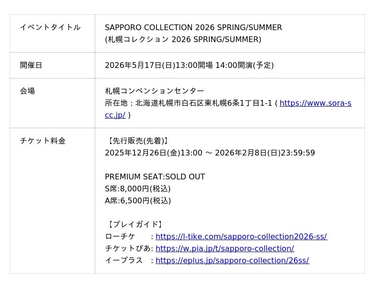This screenshot has height=288, width=383.
Task: Click the PREMIUM SEAT:SOLD OUT text
Action: pos(155,177)
